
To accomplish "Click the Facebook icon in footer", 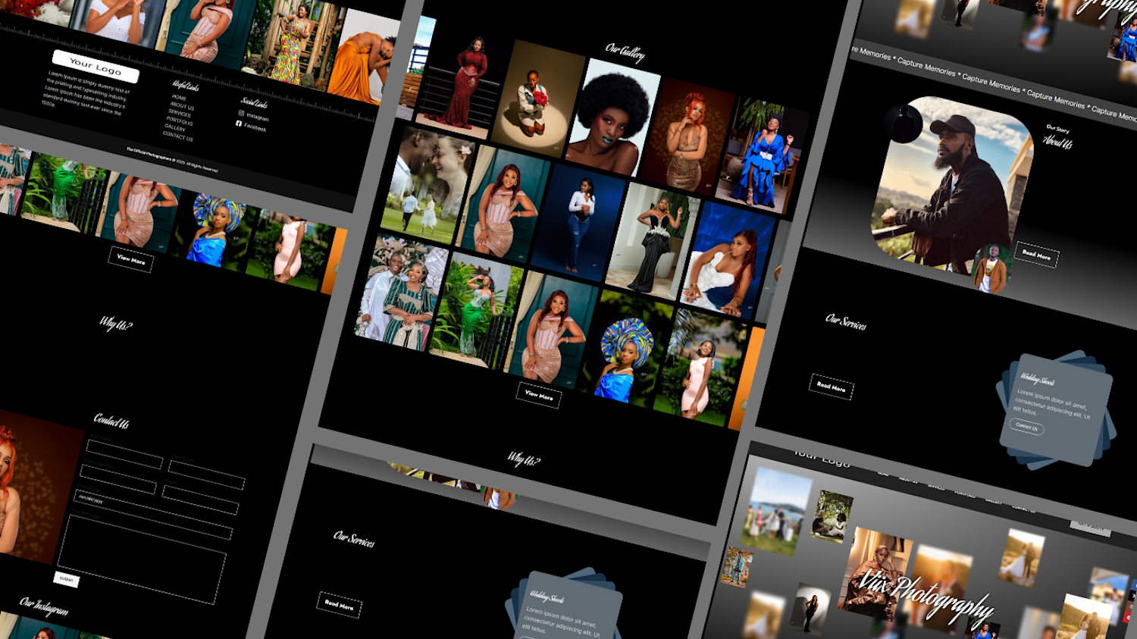I will coord(239,124).
